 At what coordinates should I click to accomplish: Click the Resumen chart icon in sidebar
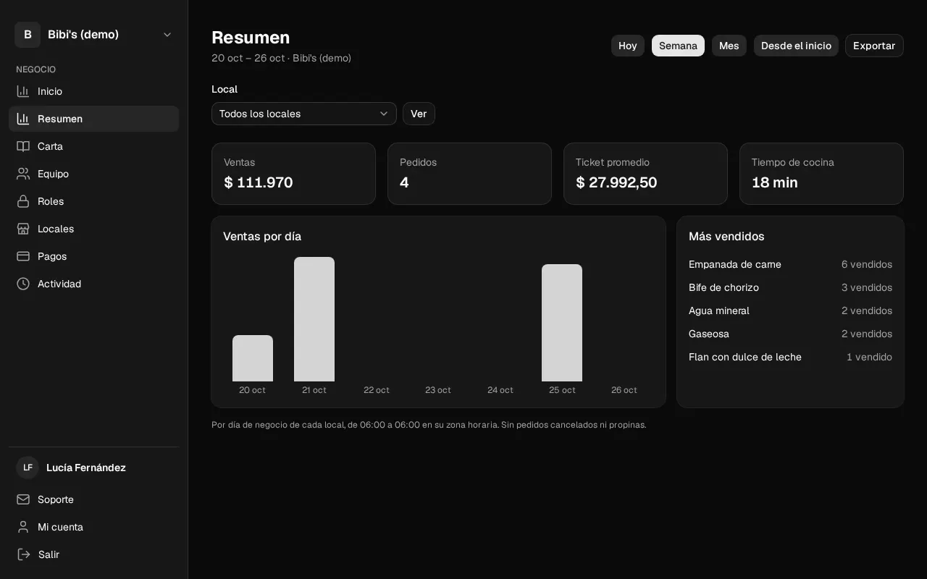(x=23, y=119)
